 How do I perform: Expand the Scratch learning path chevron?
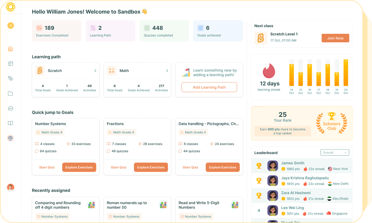[95, 71]
